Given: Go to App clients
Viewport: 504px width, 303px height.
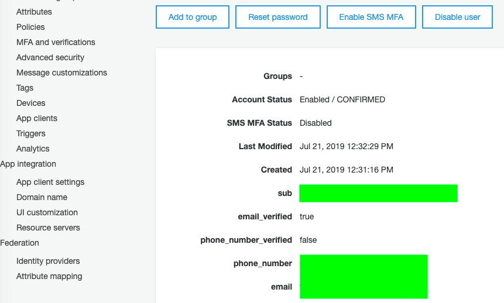Looking at the screenshot, I should (37, 118).
